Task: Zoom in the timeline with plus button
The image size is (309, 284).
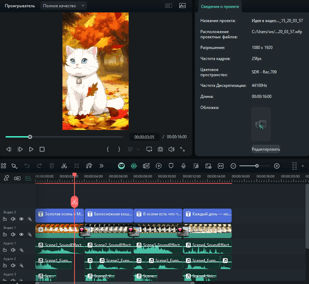Action: point(277,166)
